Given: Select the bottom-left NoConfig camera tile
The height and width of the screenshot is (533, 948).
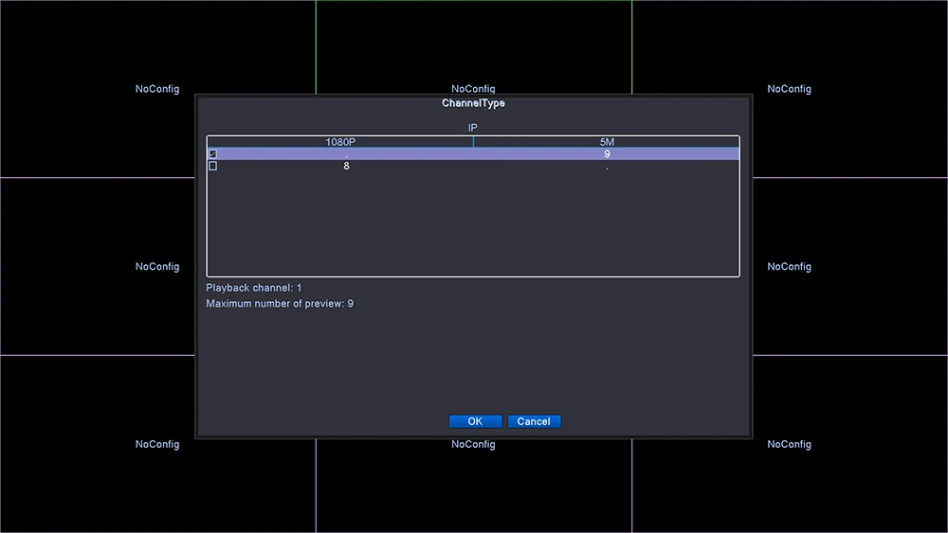Looking at the screenshot, I should (x=157, y=444).
